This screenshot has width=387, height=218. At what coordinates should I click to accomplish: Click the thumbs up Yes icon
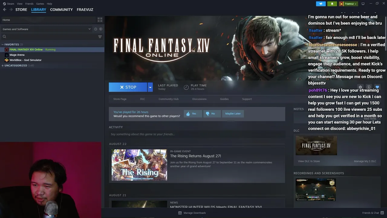[x=188, y=114]
